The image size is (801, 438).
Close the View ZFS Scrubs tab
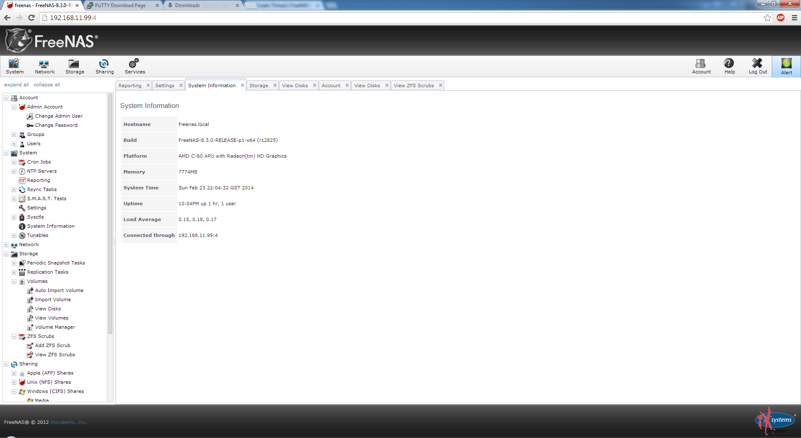pos(441,86)
